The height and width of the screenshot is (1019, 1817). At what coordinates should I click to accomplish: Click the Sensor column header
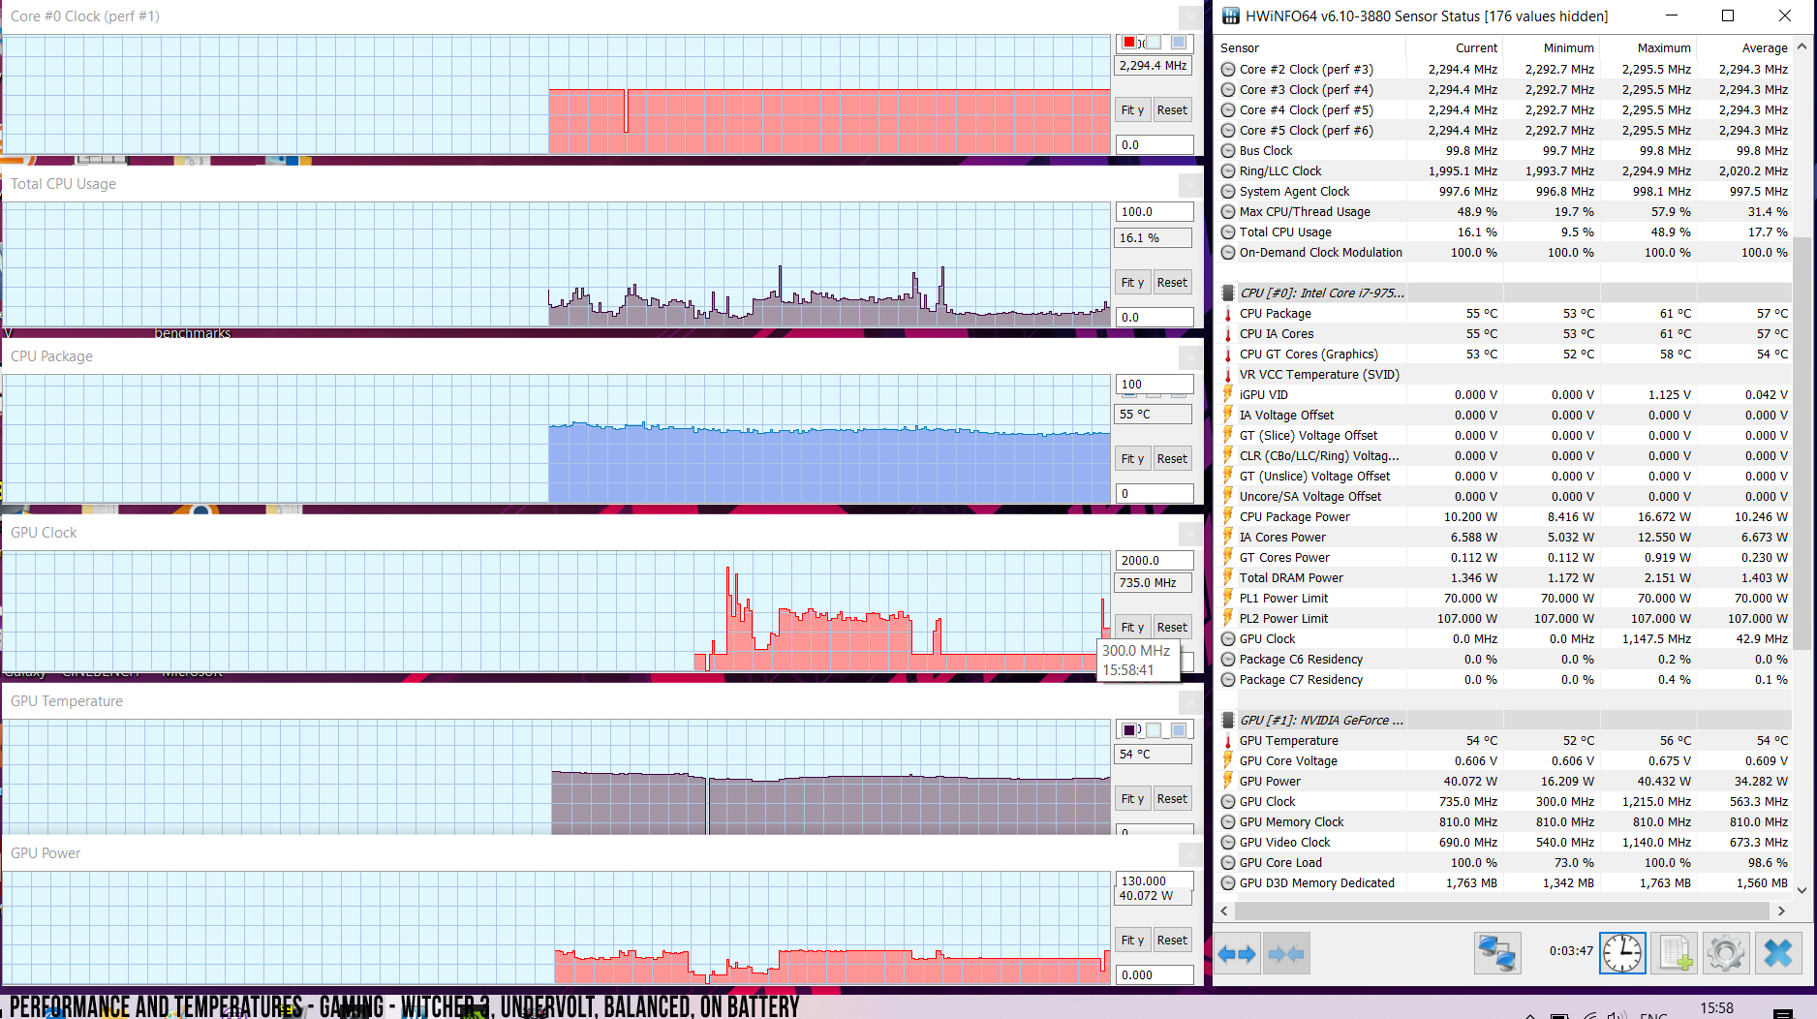(x=1309, y=47)
